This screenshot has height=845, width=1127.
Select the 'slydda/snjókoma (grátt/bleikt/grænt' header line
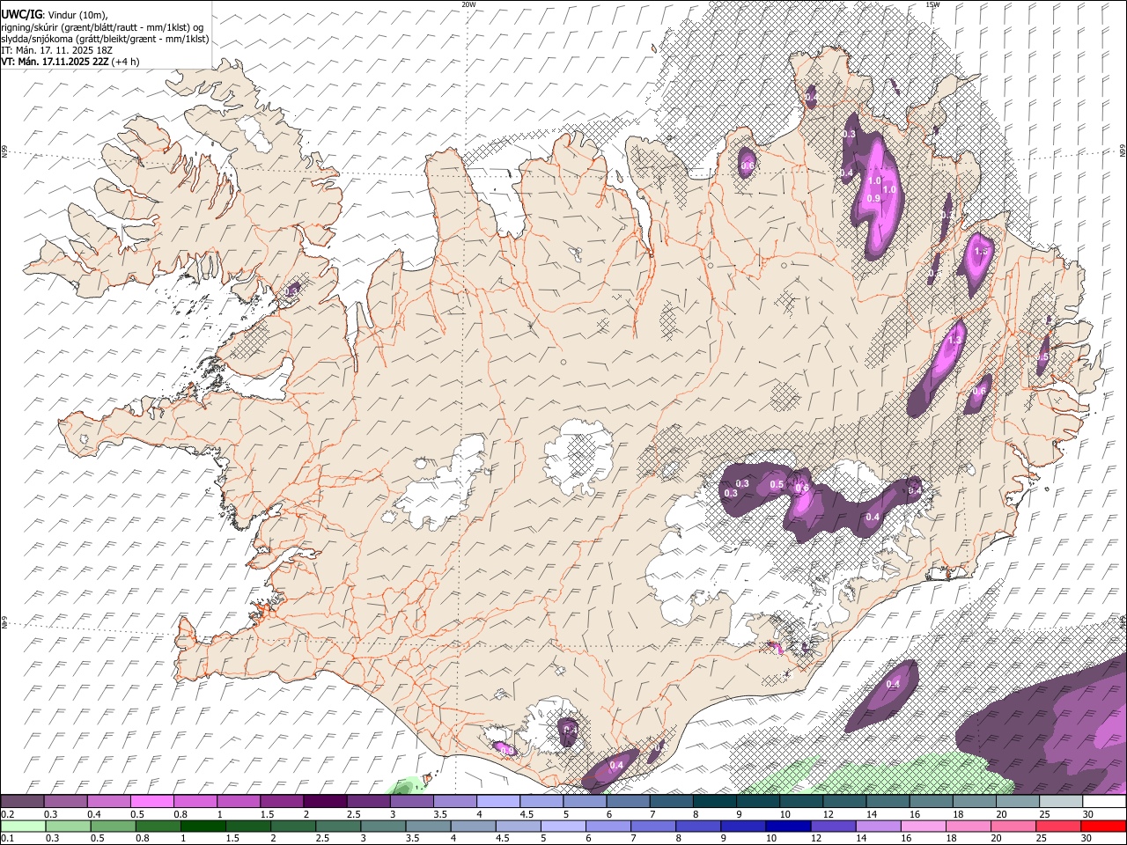105,39
